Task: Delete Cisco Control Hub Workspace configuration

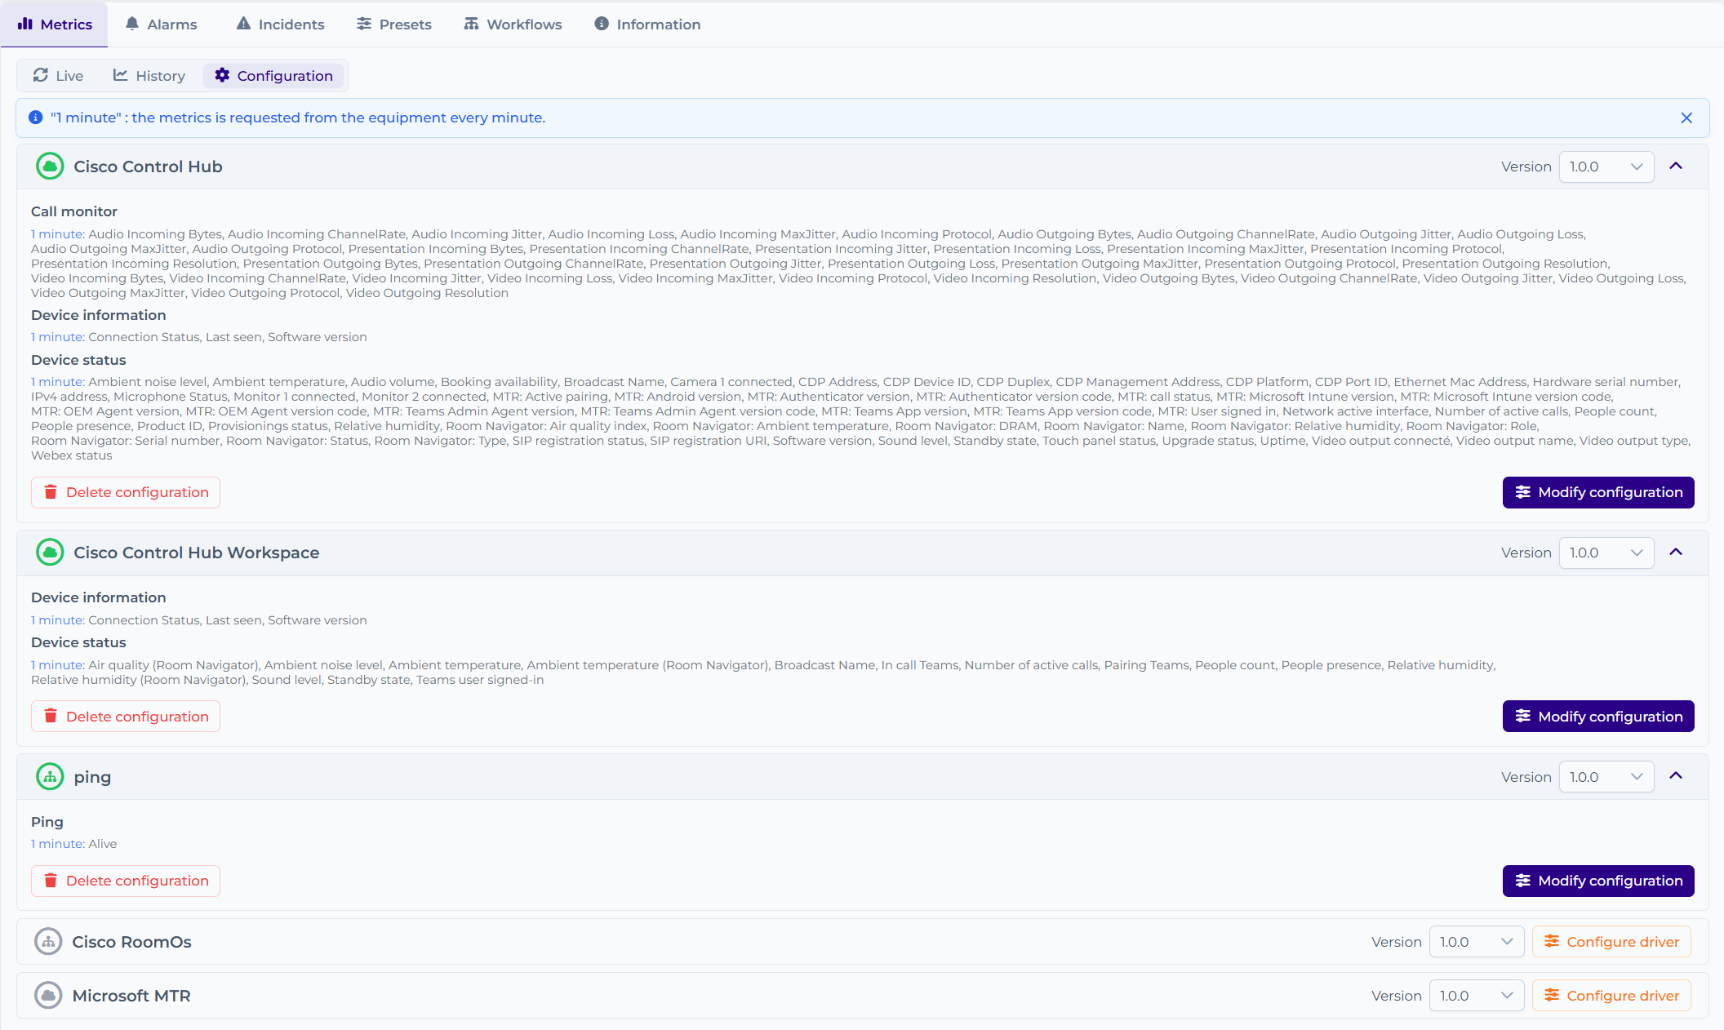Action: point(126,717)
